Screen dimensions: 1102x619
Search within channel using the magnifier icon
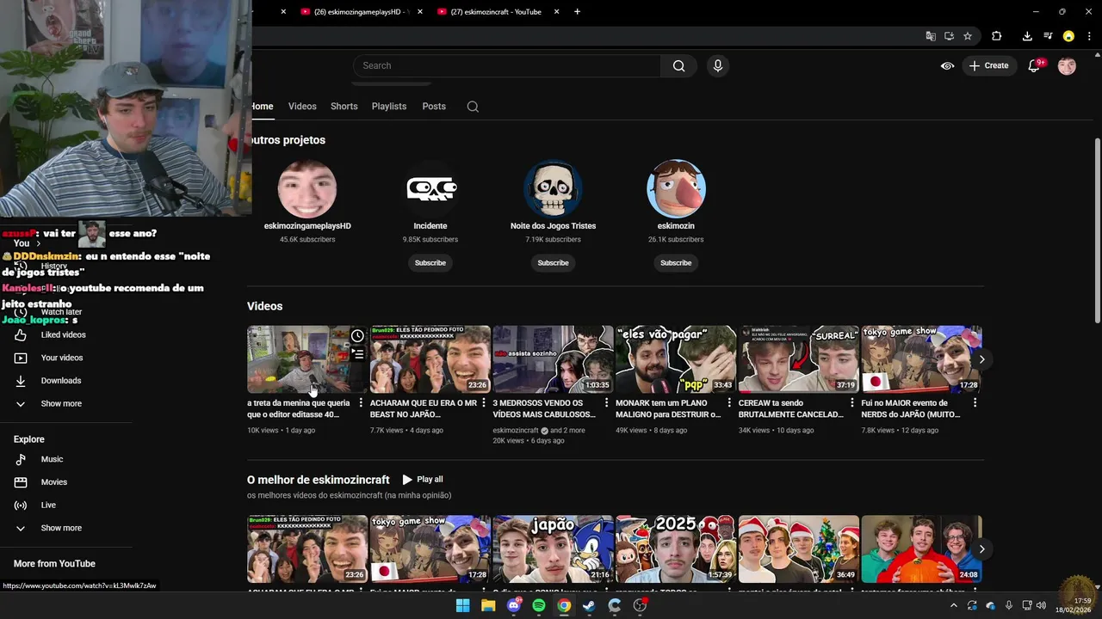pyautogui.click(x=473, y=107)
